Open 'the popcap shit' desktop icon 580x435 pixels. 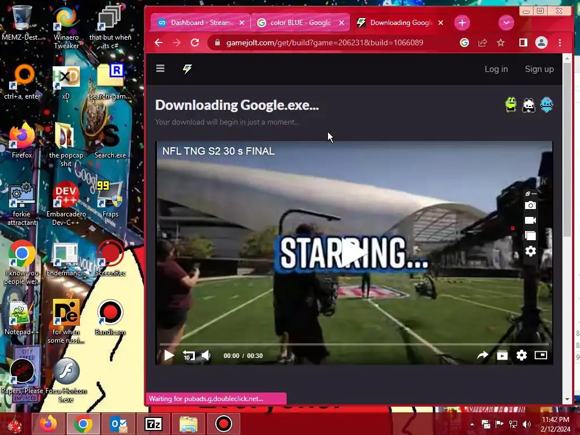[66, 145]
